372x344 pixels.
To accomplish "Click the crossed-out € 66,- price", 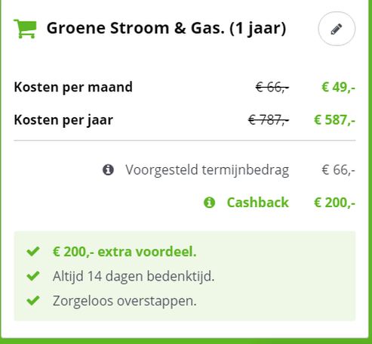I will tap(272, 88).
